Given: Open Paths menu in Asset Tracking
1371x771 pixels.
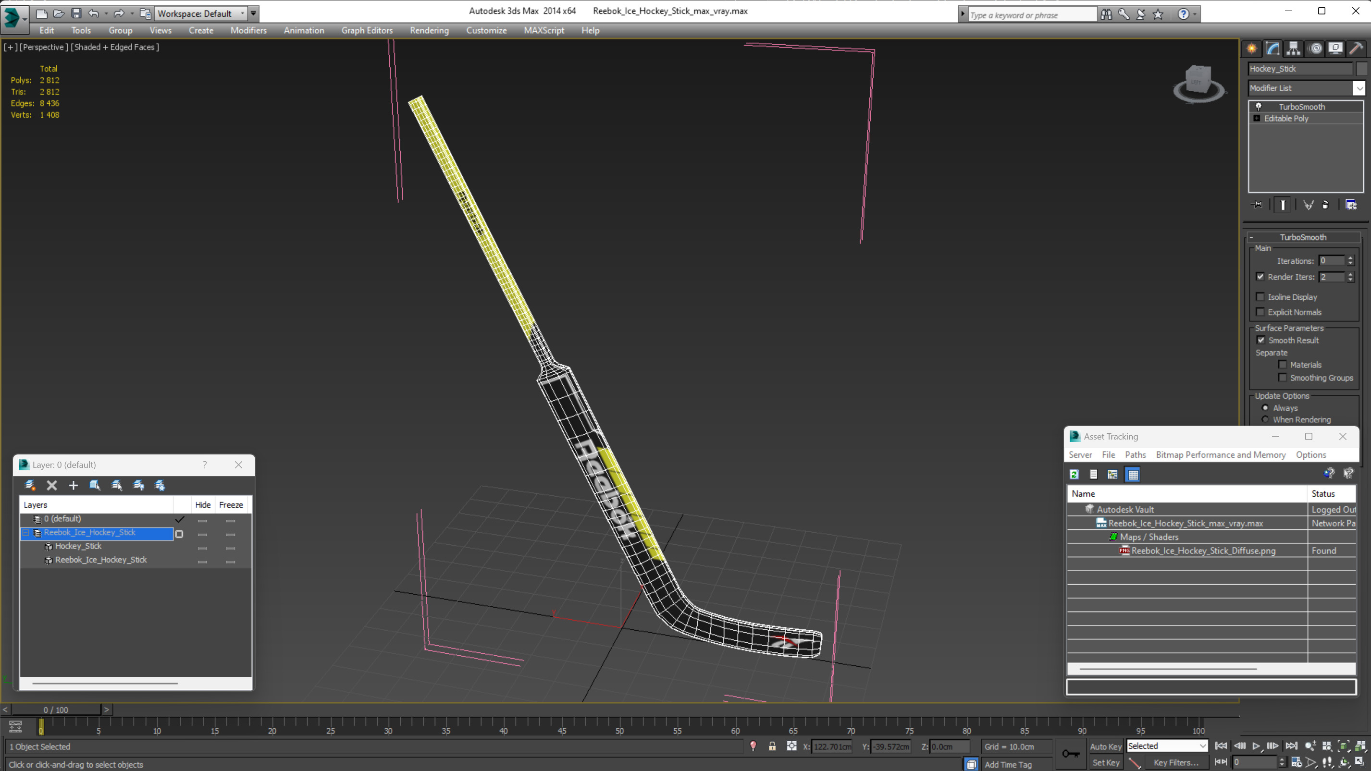Looking at the screenshot, I should click(1135, 455).
